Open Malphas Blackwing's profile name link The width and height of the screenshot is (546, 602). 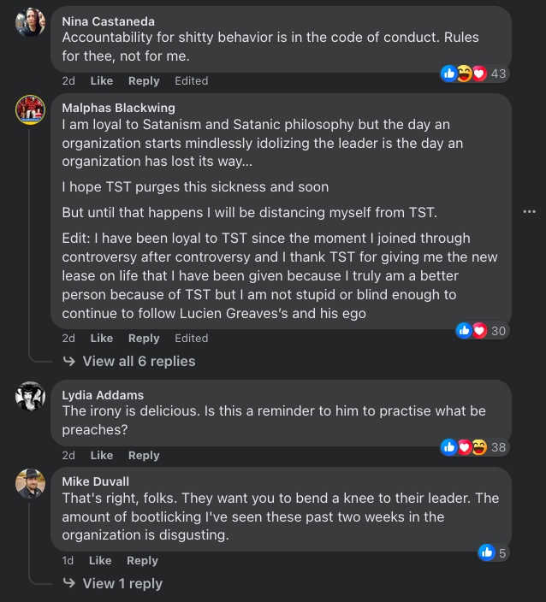(x=118, y=108)
